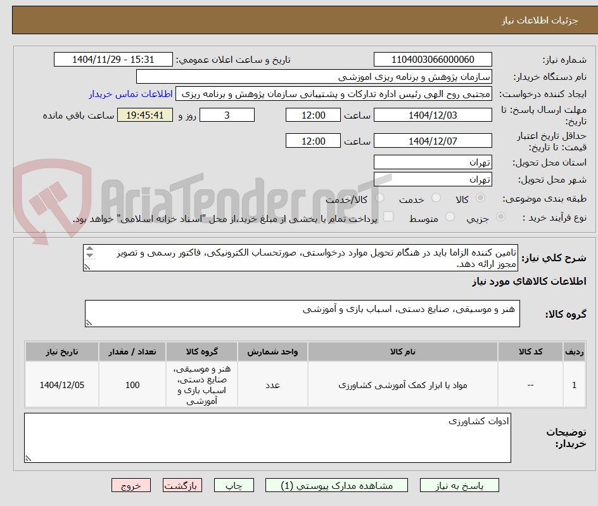The width and height of the screenshot is (598, 506).
Task: Click price validity date 1404/12/07
Action: 433,141
